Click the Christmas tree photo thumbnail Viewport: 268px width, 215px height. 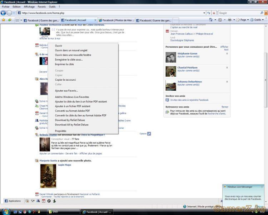point(48,176)
